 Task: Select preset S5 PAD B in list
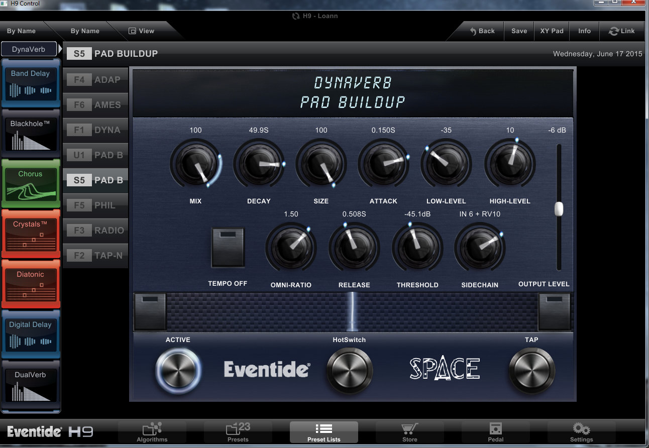[x=95, y=180]
